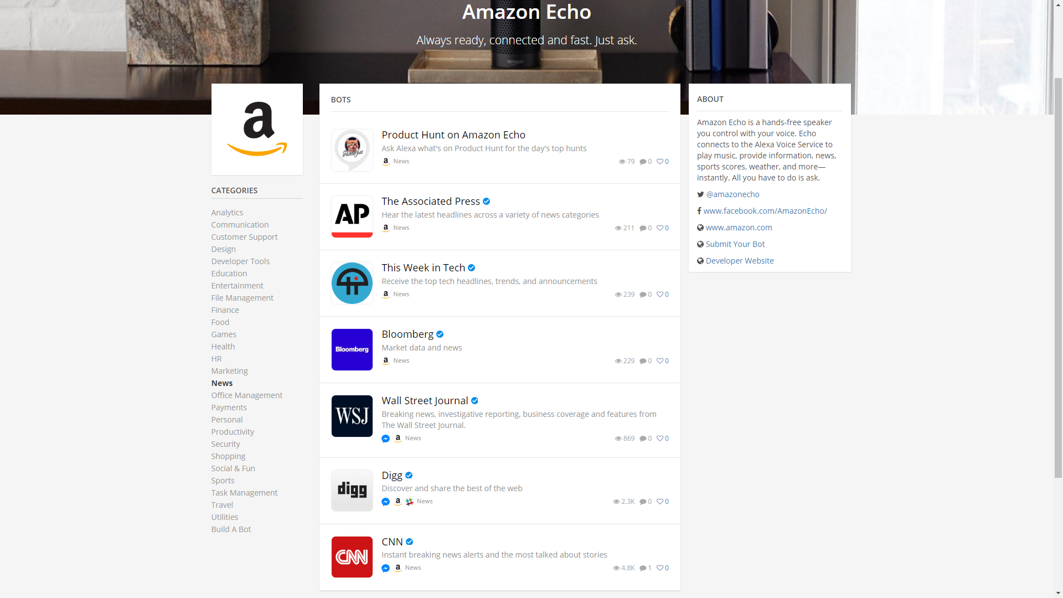Click the Amazon logo profile image
1063x598 pixels.
coord(257,129)
